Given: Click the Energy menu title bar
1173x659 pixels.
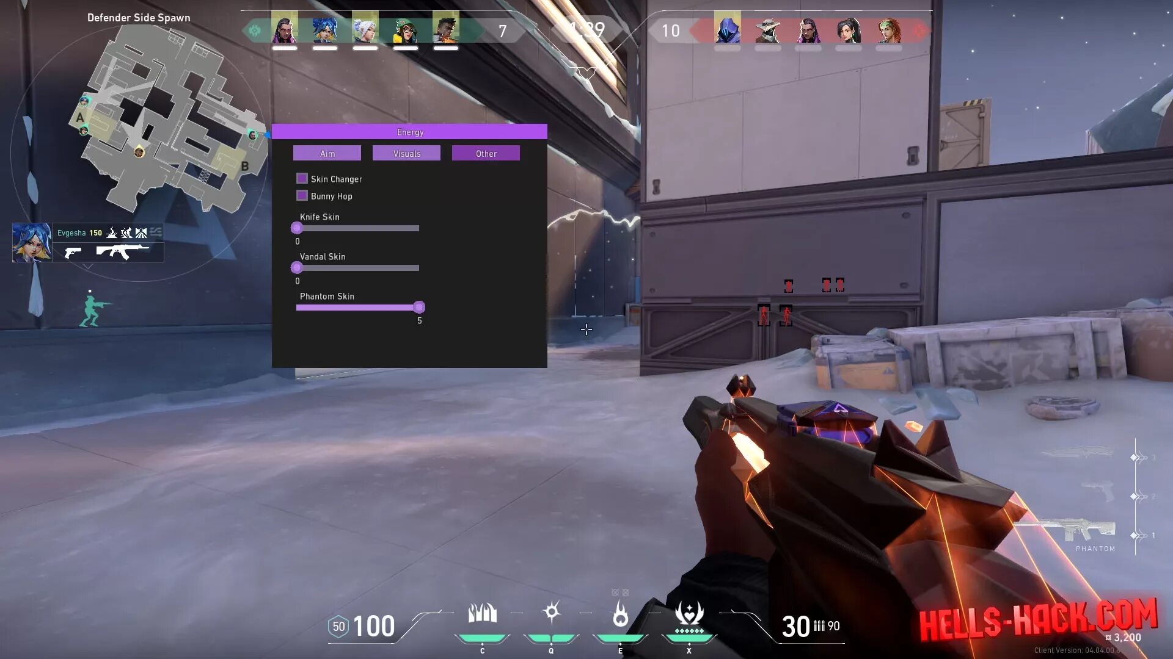Looking at the screenshot, I should (x=409, y=131).
